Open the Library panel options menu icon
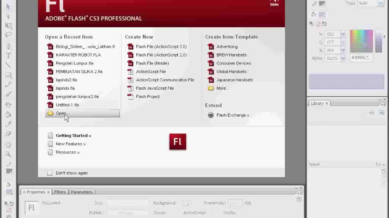 point(384,104)
